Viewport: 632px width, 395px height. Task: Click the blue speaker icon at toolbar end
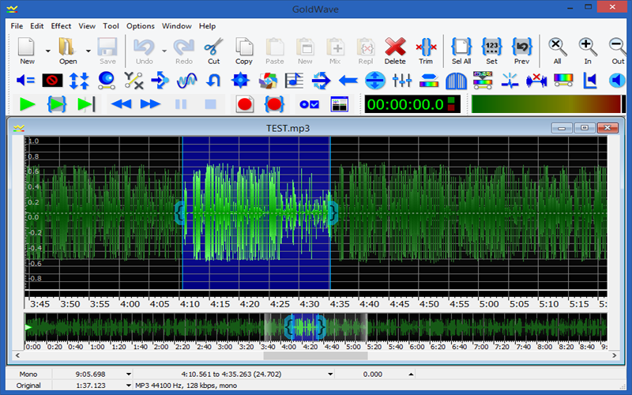617,81
